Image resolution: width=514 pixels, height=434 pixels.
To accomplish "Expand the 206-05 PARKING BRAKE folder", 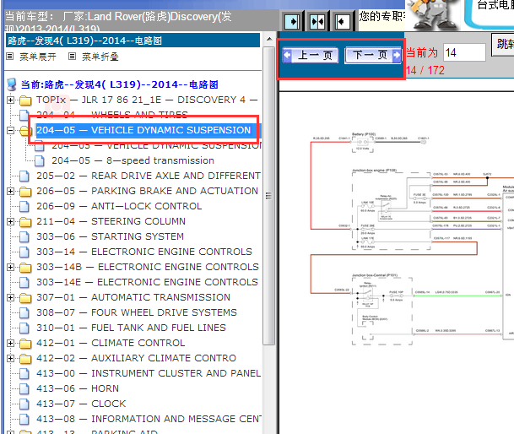I will point(10,191).
